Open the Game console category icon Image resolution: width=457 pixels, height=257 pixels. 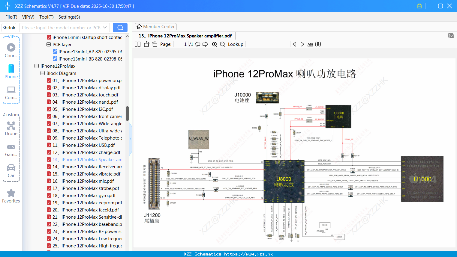pos(11,147)
